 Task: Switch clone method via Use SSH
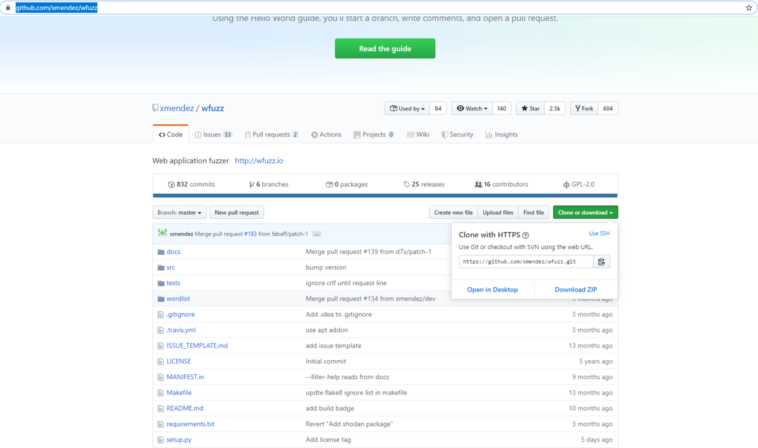click(599, 233)
